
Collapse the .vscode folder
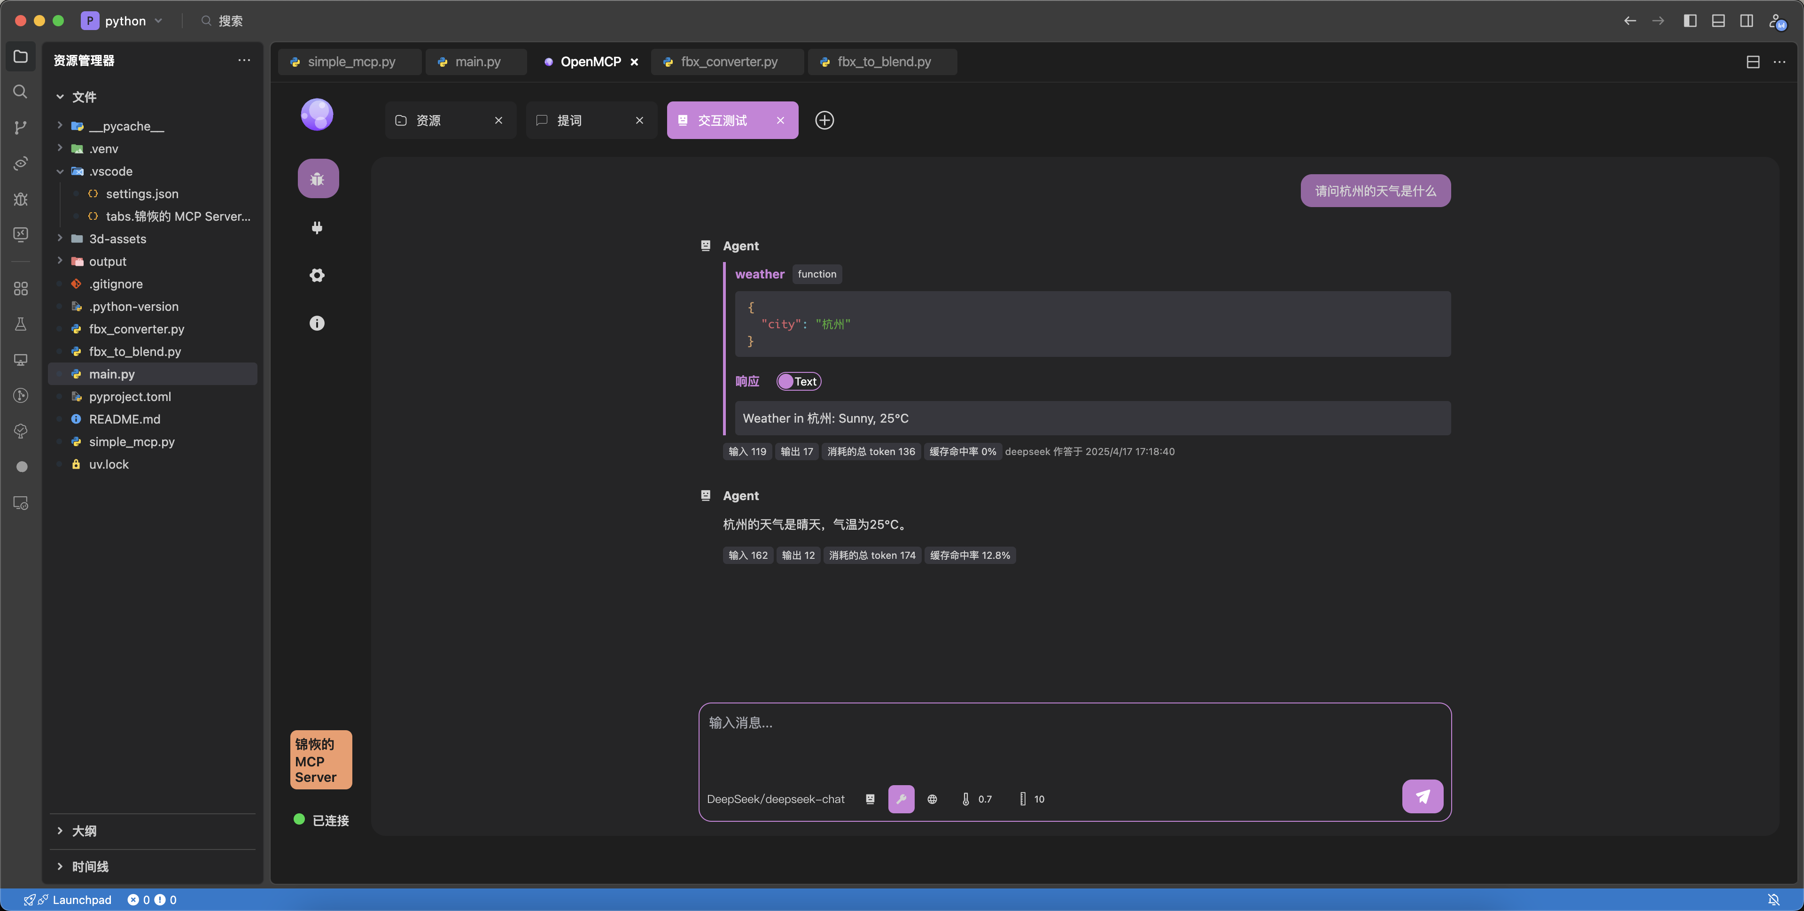click(110, 171)
